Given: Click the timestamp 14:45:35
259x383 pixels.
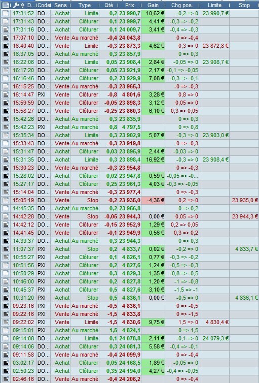Looking at the screenshot, I should (x=23, y=208).
